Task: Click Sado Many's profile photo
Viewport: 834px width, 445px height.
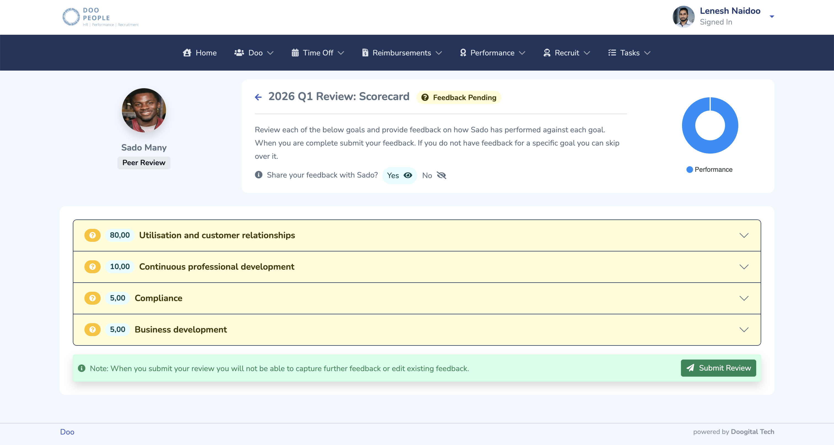Action: (x=144, y=110)
